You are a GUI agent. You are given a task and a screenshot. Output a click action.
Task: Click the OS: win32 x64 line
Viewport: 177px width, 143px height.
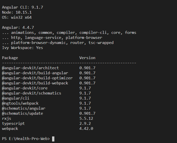[17, 17]
